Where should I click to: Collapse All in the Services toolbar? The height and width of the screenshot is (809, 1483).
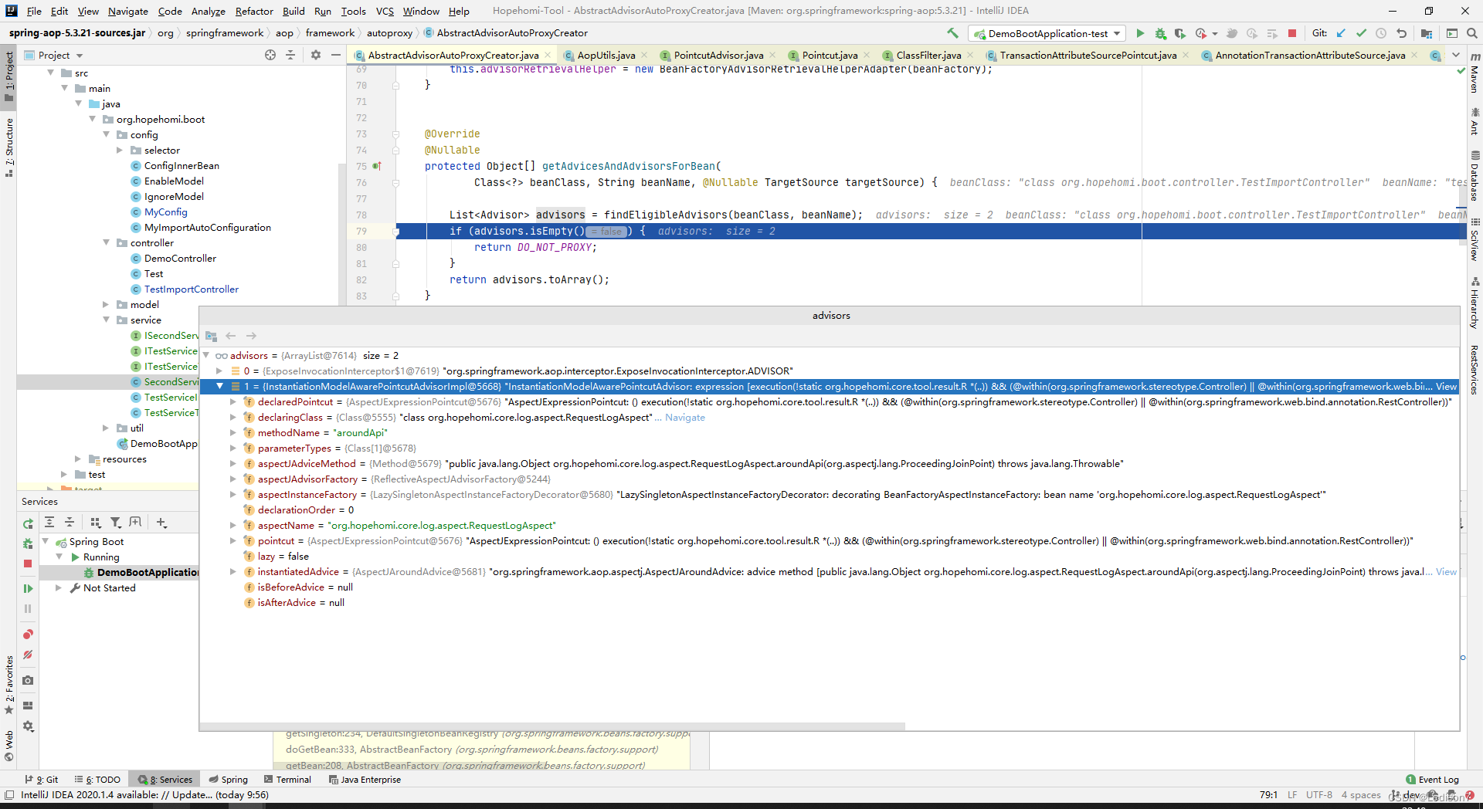[70, 523]
